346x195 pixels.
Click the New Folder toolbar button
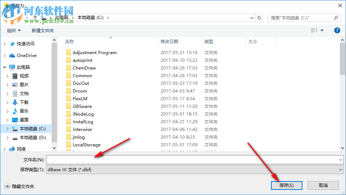pos(42,30)
